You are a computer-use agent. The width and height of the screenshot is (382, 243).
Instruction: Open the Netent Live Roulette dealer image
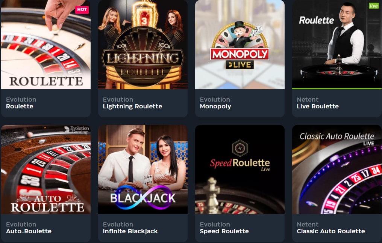pos(337,45)
